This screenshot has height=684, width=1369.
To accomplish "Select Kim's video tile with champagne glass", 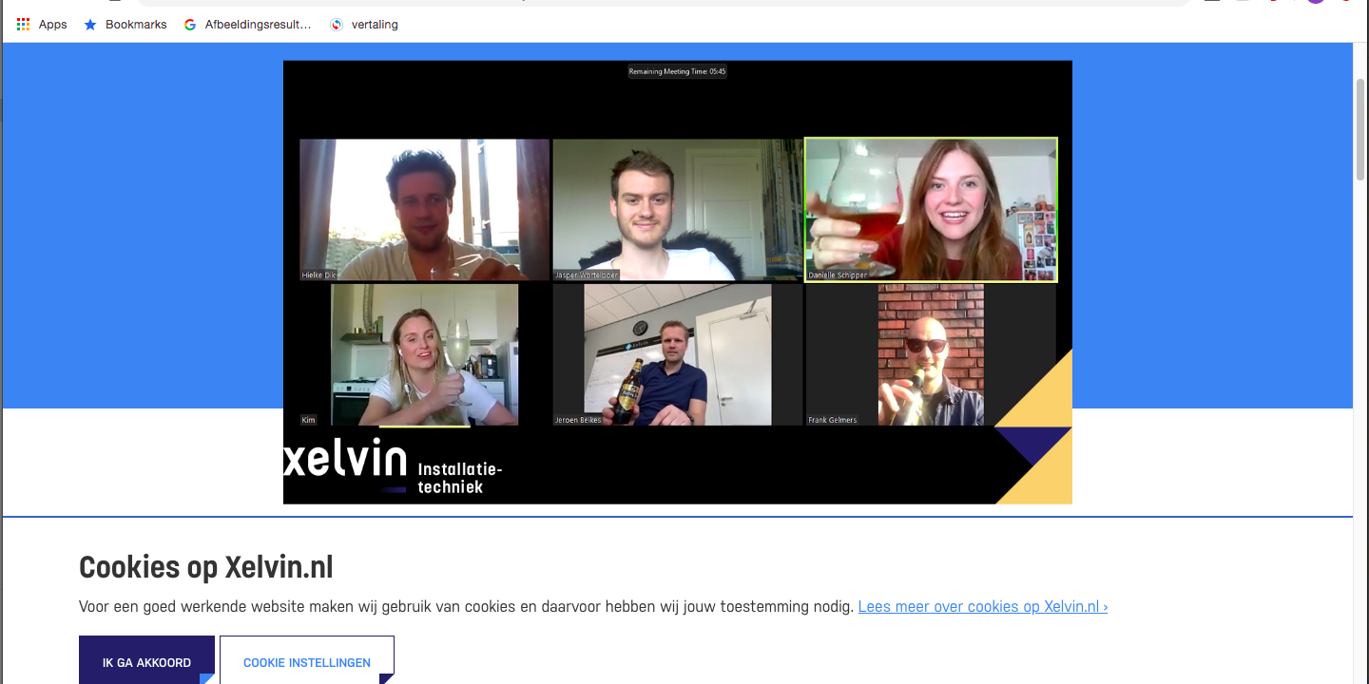I will pyautogui.click(x=424, y=354).
